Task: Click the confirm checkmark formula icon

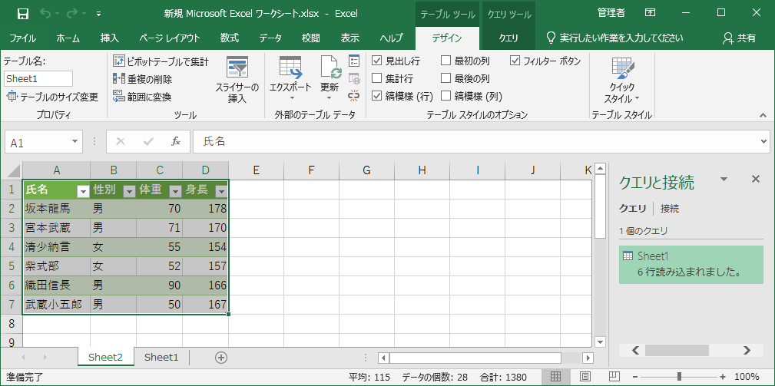Action: (147, 142)
